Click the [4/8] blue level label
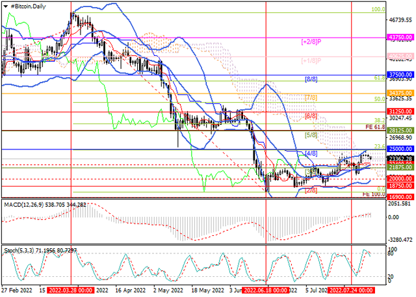Viewport: 416px width, 297px height. point(311,153)
